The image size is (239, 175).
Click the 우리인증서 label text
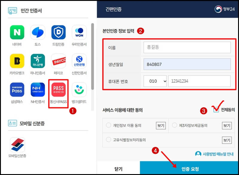point(79,44)
